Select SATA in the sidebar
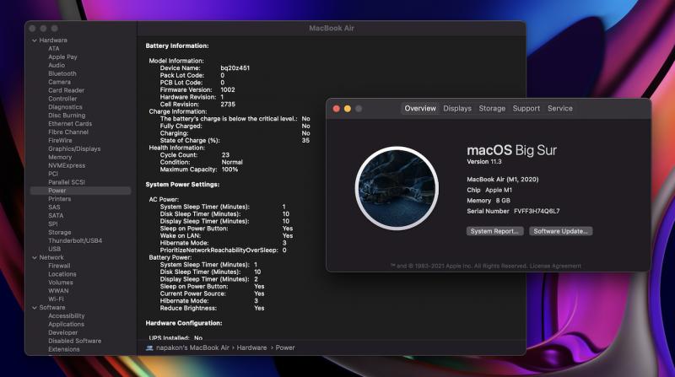675x377 pixels. (56, 216)
